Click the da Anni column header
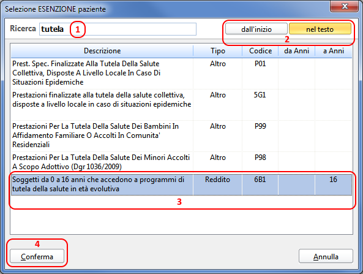Viewport: 363px width, 274px height. [x=296, y=51]
